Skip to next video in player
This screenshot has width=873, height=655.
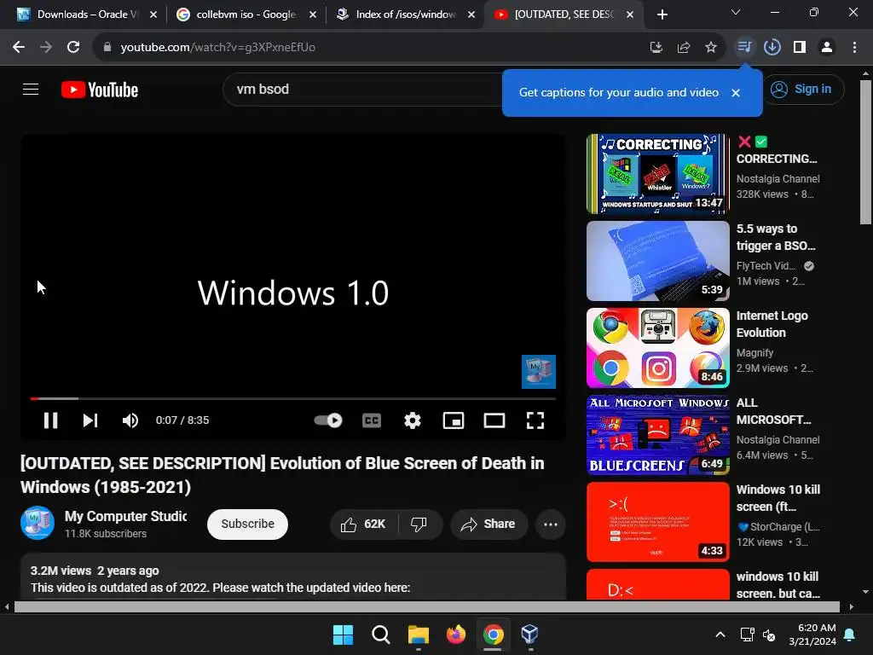pos(90,420)
